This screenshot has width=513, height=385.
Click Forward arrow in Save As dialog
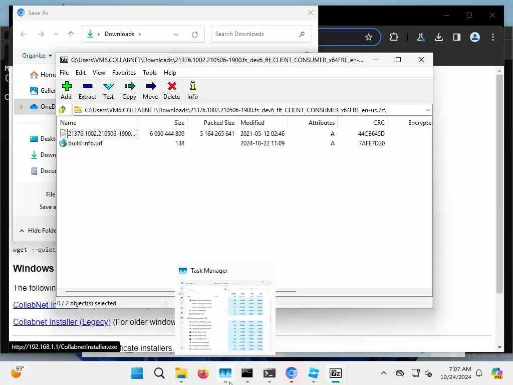pyautogui.click(x=41, y=34)
